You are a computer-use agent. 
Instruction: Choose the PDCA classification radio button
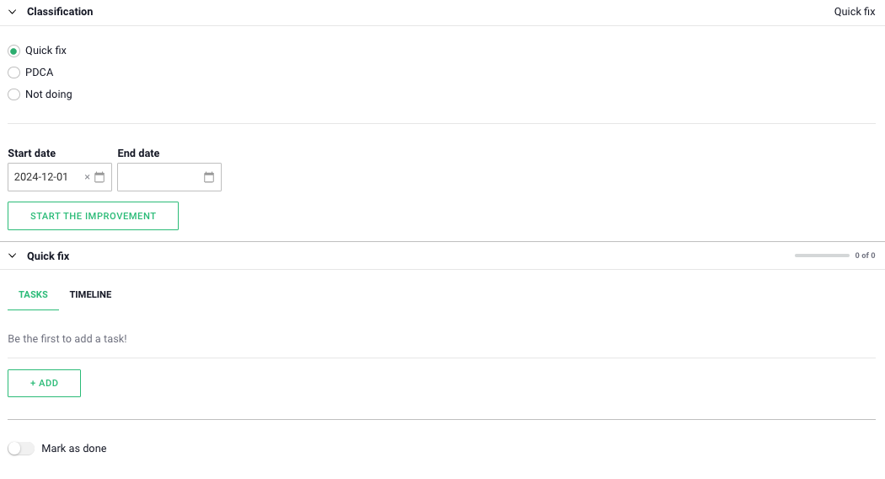[13, 73]
